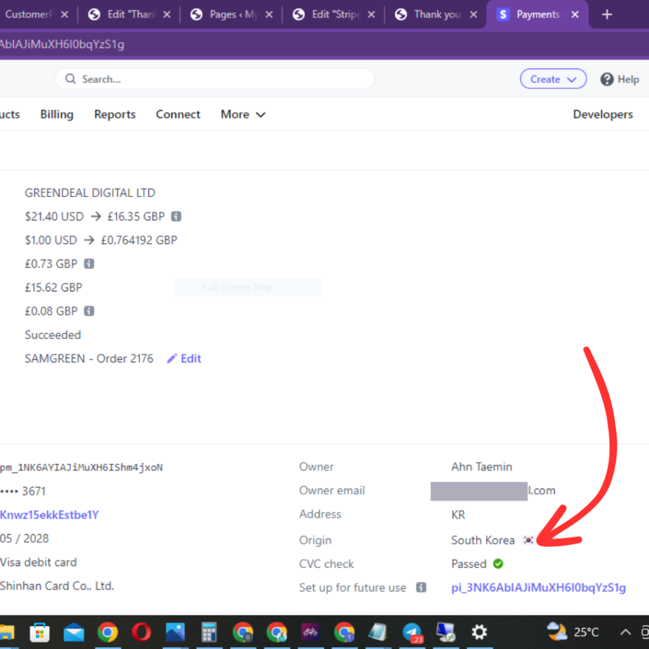The width and height of the screenshot is (649, 649).
Task: Open the Developers section
Action: (x=603, y=114)
